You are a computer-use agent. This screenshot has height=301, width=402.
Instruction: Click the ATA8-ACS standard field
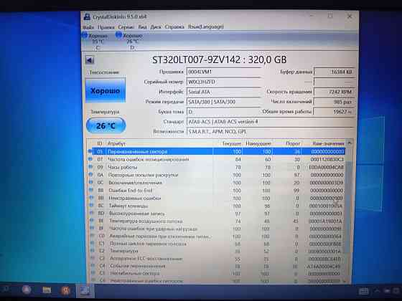[271, 122]
